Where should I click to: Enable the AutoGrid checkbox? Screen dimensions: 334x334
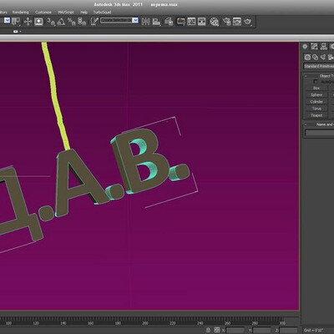click(316, 82)
